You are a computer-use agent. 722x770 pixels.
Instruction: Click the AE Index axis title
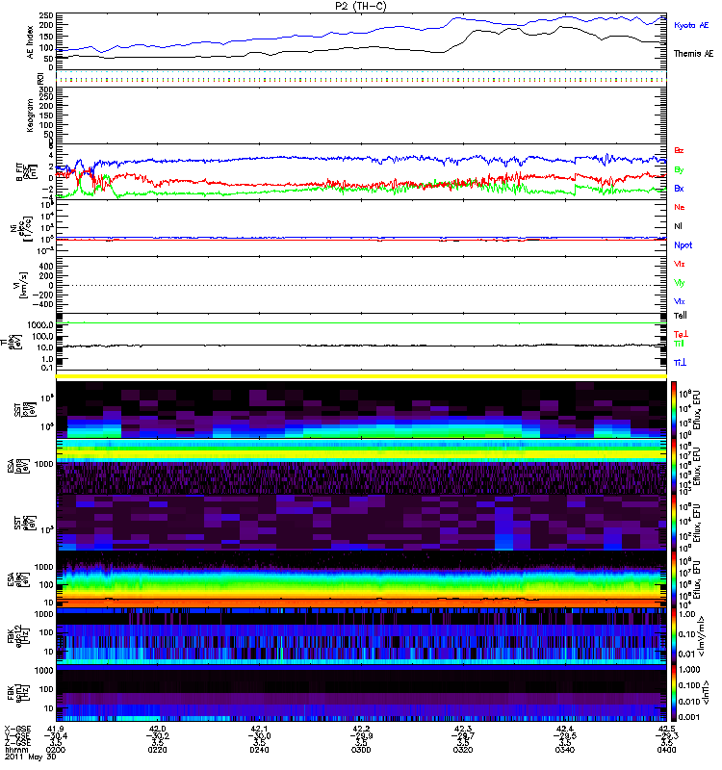(x=31, y=42)
